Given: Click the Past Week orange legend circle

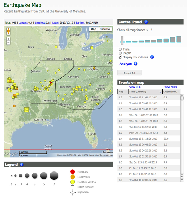Looking at the screenshot, I should pos(73,177).
